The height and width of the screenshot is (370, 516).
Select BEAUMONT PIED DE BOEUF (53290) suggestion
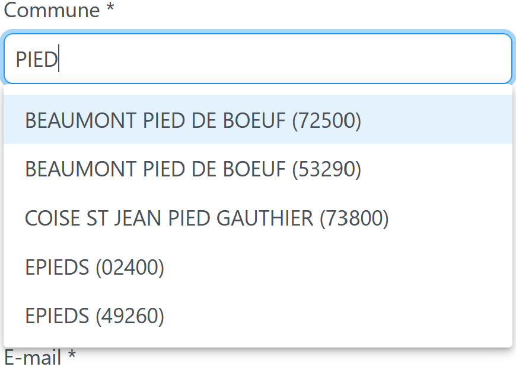258,169
